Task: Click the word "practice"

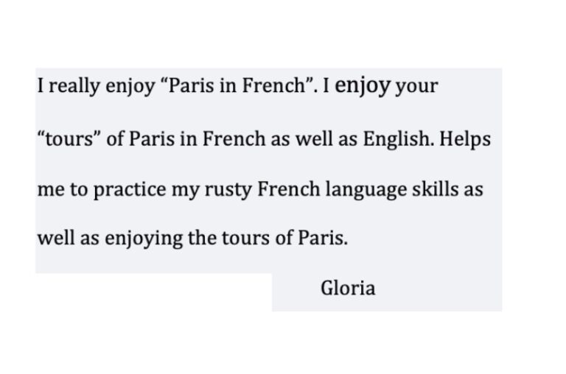Action: [130, 190]
